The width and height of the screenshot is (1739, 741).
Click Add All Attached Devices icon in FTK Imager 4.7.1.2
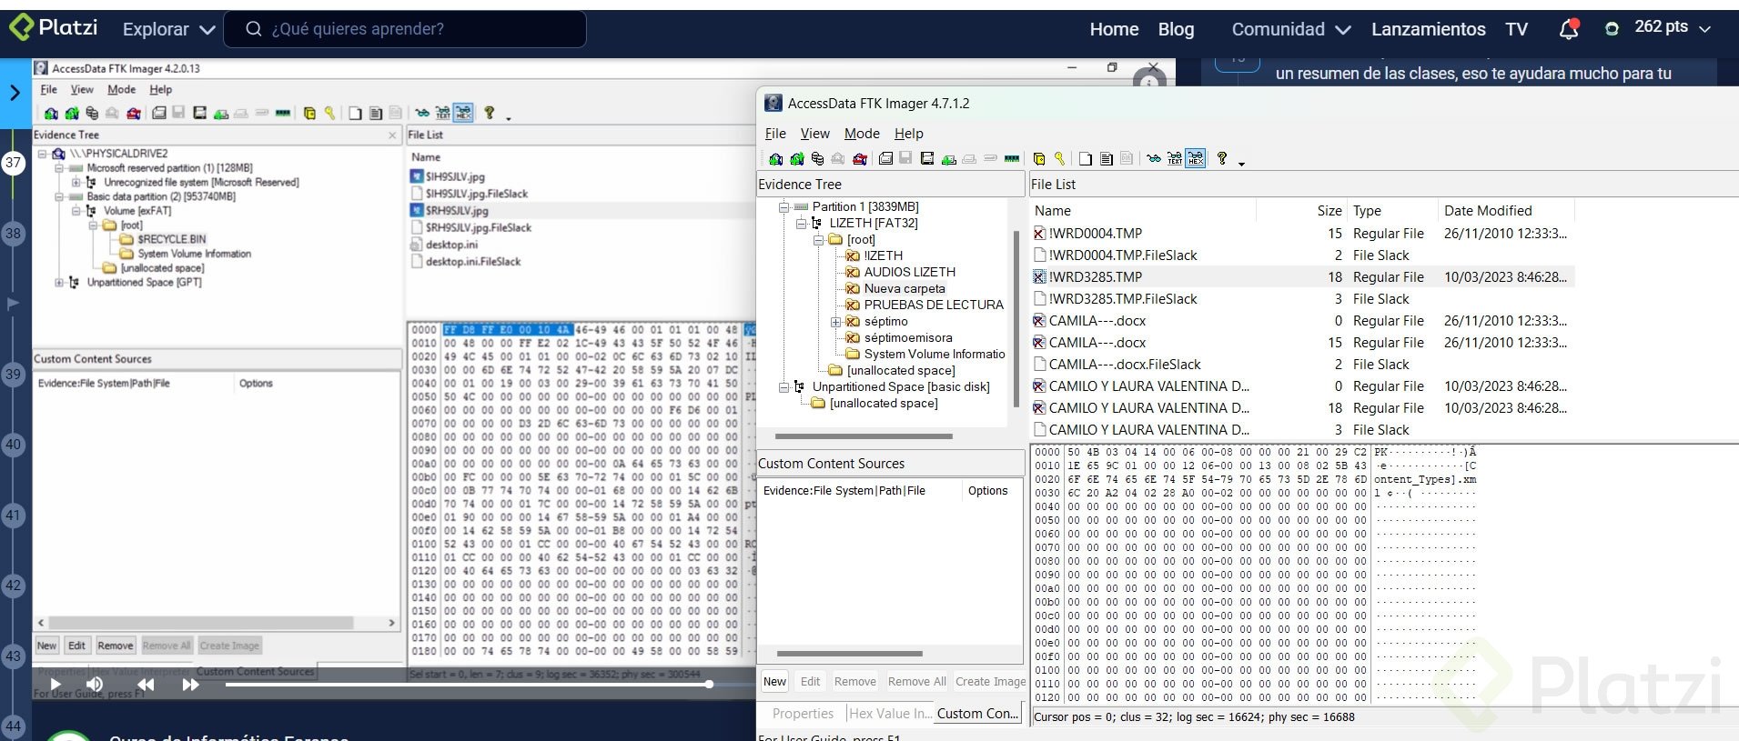coord(797,158)
